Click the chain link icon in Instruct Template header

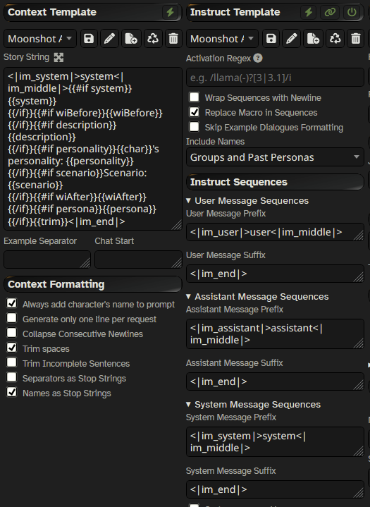coord(330,12)
